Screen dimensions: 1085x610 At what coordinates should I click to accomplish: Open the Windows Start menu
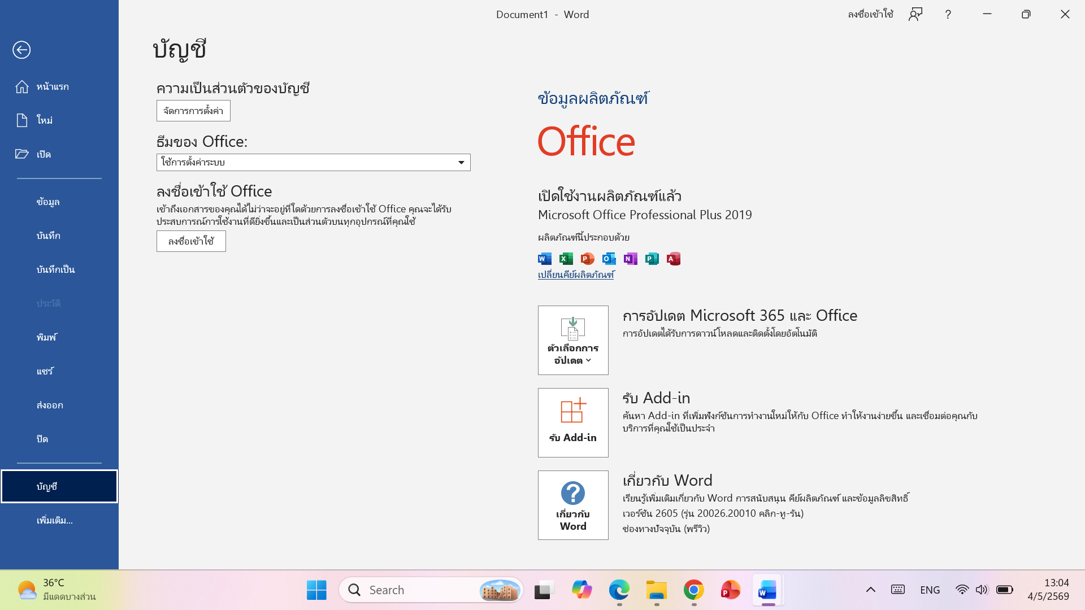tap(316, 590)
